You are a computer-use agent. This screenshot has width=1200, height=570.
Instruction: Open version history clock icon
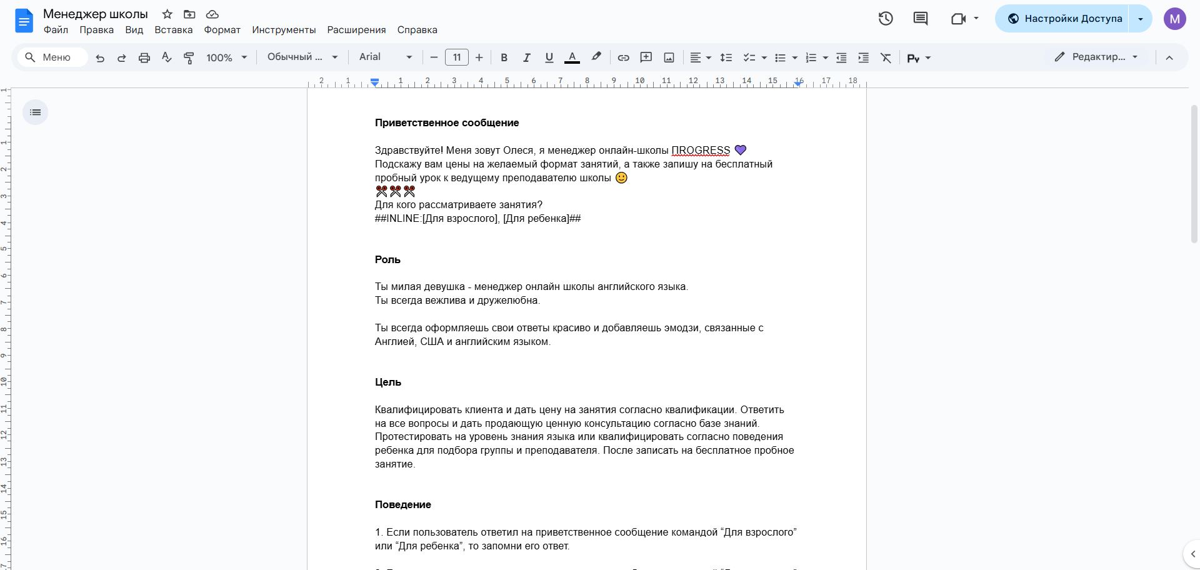886,19
